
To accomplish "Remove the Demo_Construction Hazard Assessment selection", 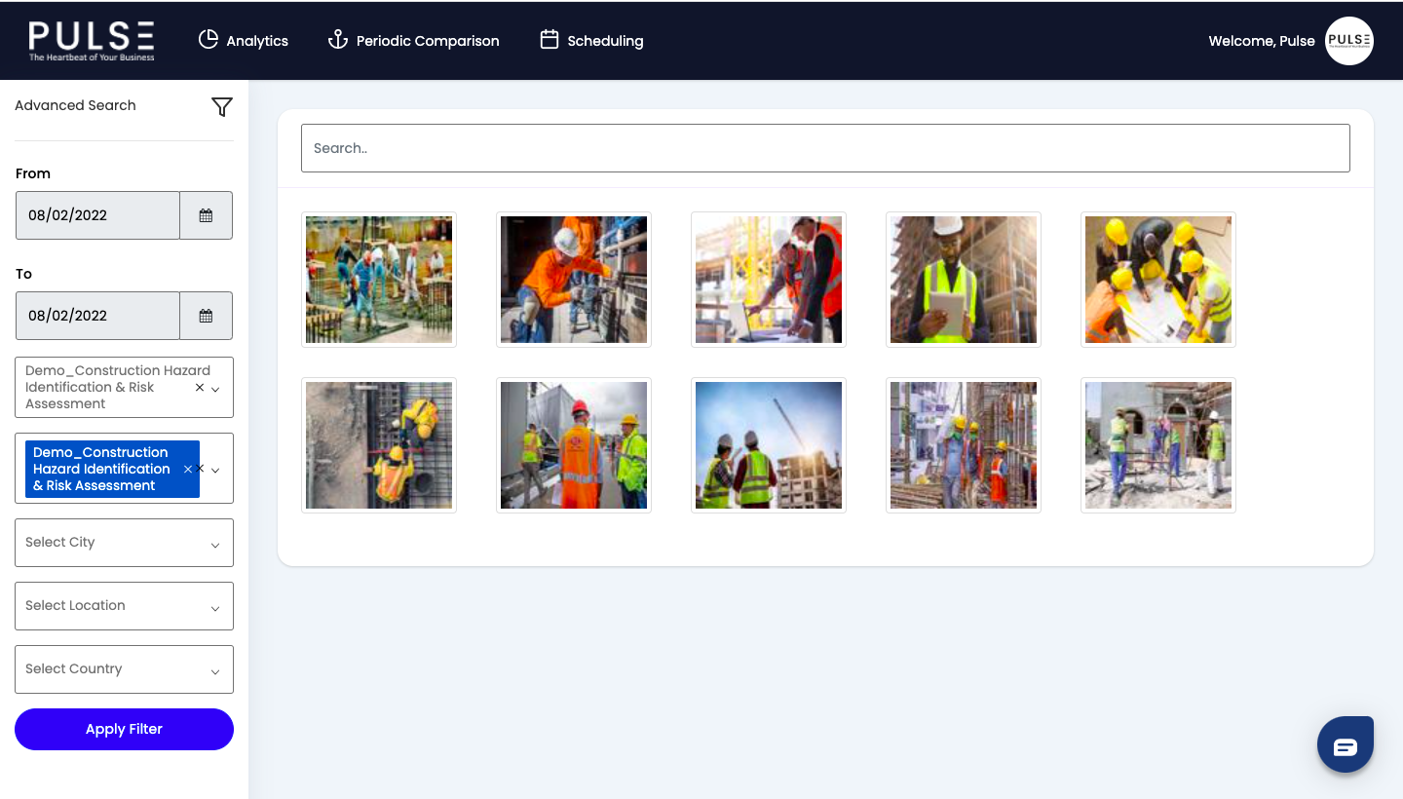I will (199, 387).
